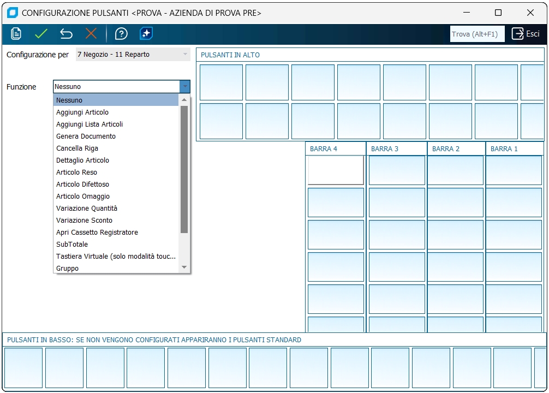Select Genera Documento option
The width and height of the screenshot is (549, 393).
coord(86,136)
